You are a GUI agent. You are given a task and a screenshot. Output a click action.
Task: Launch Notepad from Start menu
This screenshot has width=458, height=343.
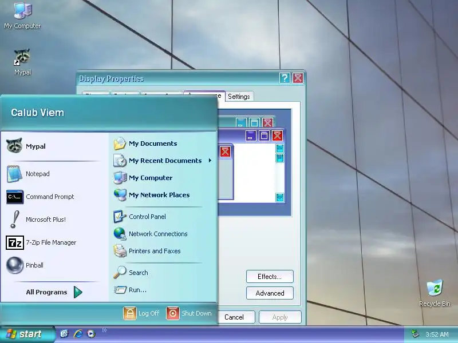pos(54,174)
